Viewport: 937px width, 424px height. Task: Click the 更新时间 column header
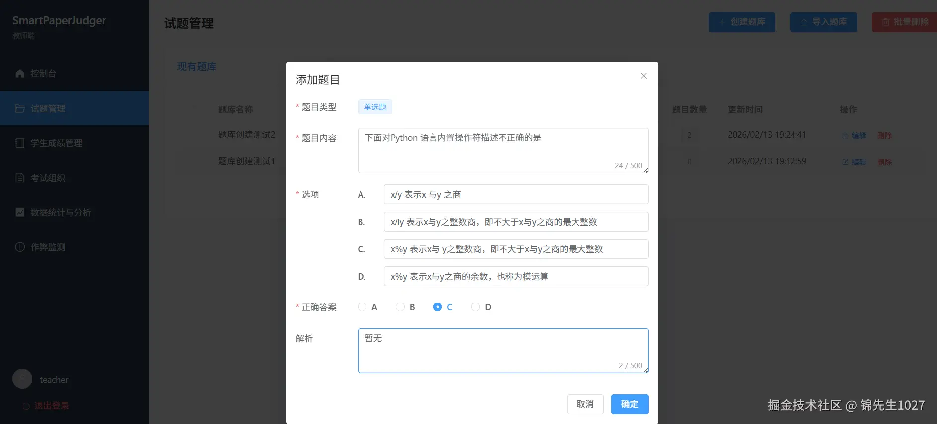pos(745,109)
